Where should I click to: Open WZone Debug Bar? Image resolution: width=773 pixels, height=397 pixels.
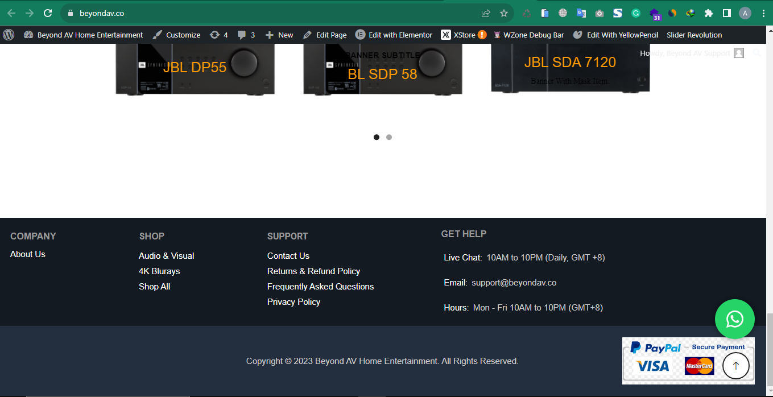(x=528, y=35)
